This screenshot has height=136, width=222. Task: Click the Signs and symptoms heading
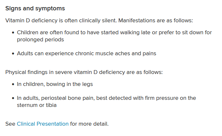pos(35,8)
